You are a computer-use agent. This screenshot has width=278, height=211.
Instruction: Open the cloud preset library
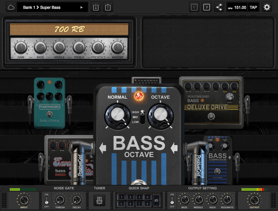11,7
